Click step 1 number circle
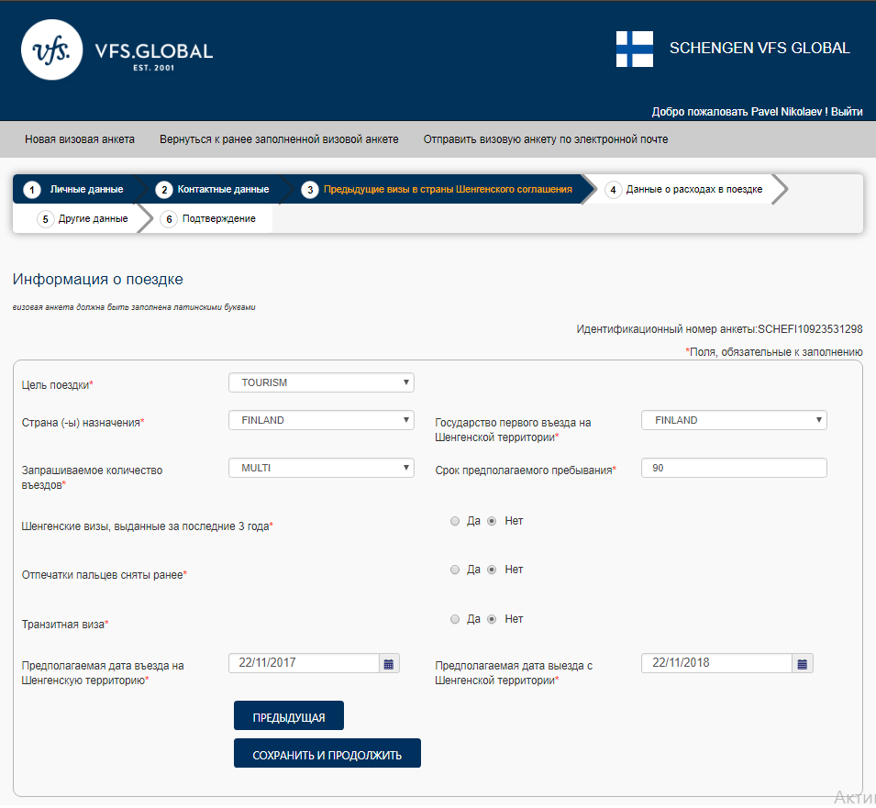 tap(32, 190)
